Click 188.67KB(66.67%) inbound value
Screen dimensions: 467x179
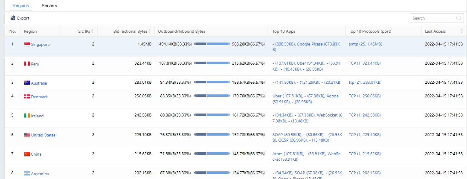(x=248, y=82)
